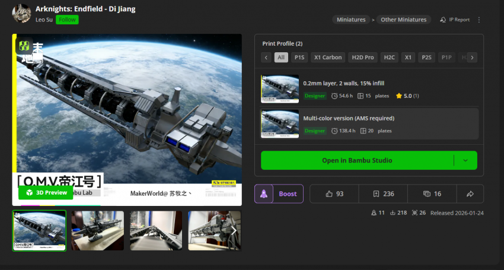
Task: Select Multi-color version AMS profile
Action: coord(369,124)
